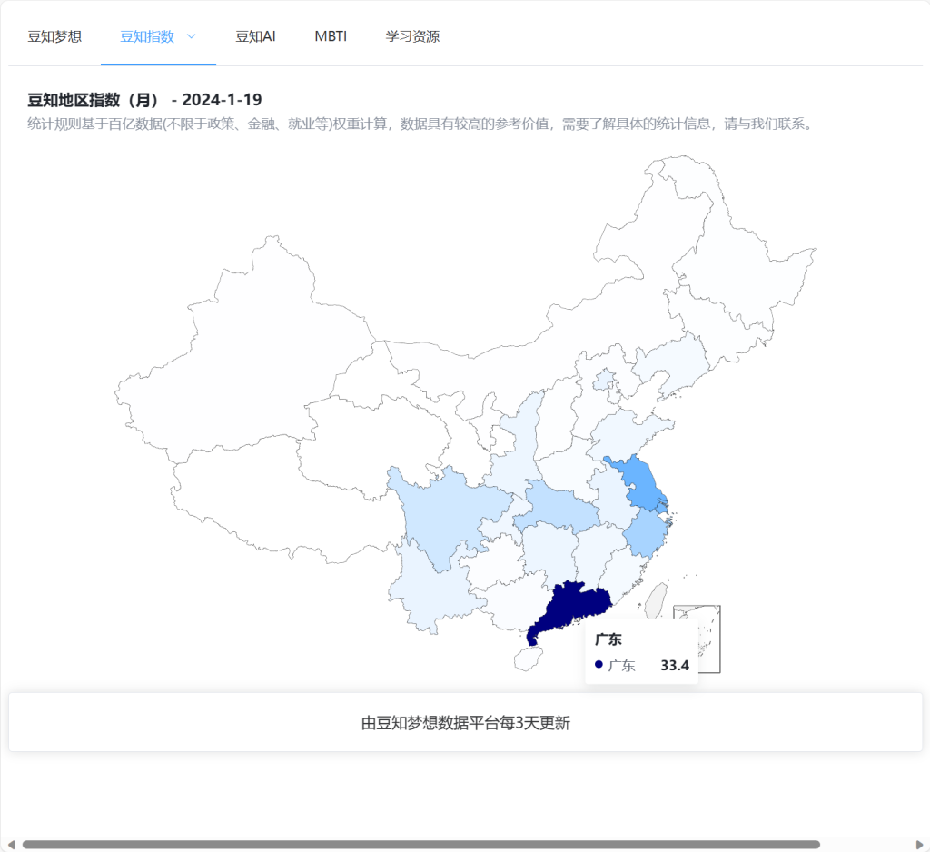
Task: Expand the 豆知指数 dropdown chevron
Action: coord(191,36)
